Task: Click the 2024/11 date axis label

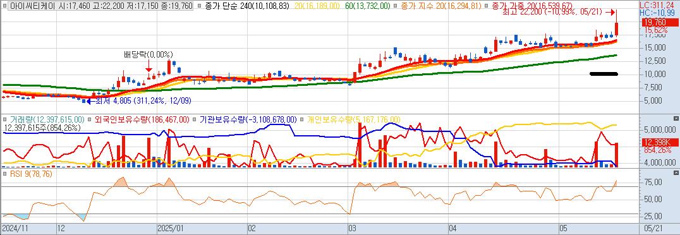Action: pyautogui.click(x=15, y=227)
